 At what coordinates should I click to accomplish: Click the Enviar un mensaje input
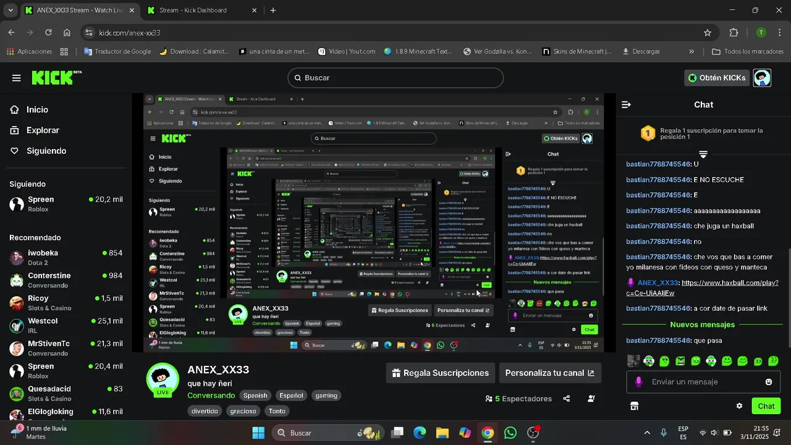pos(703,382)
